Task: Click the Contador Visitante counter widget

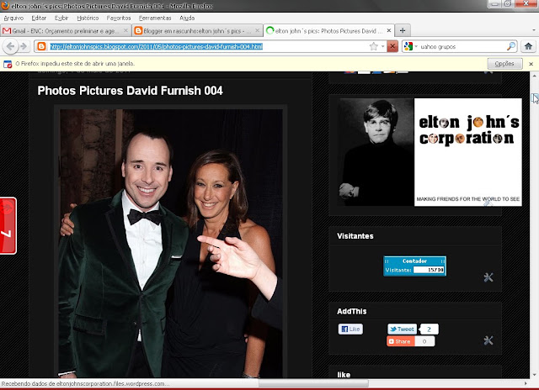Action: click(x=414, y=266)
